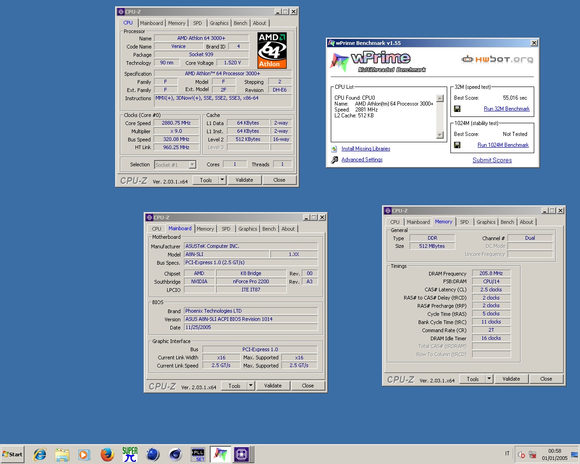
Task: Open Tools dropdown arrow in CPU window
Action: coord(222,180)
